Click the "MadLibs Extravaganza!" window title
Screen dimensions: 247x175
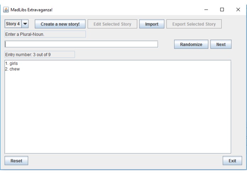[x=31, y=10]
